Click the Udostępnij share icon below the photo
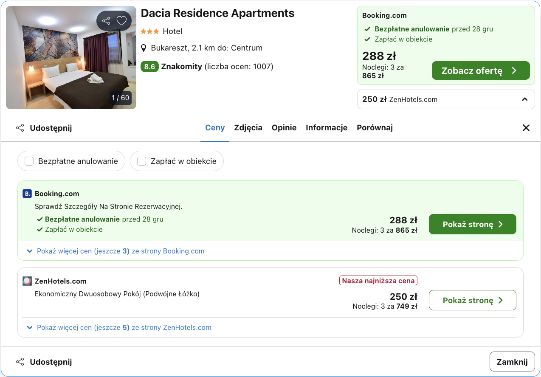Viewport: 541px width, 377px height. pos(20,127)
